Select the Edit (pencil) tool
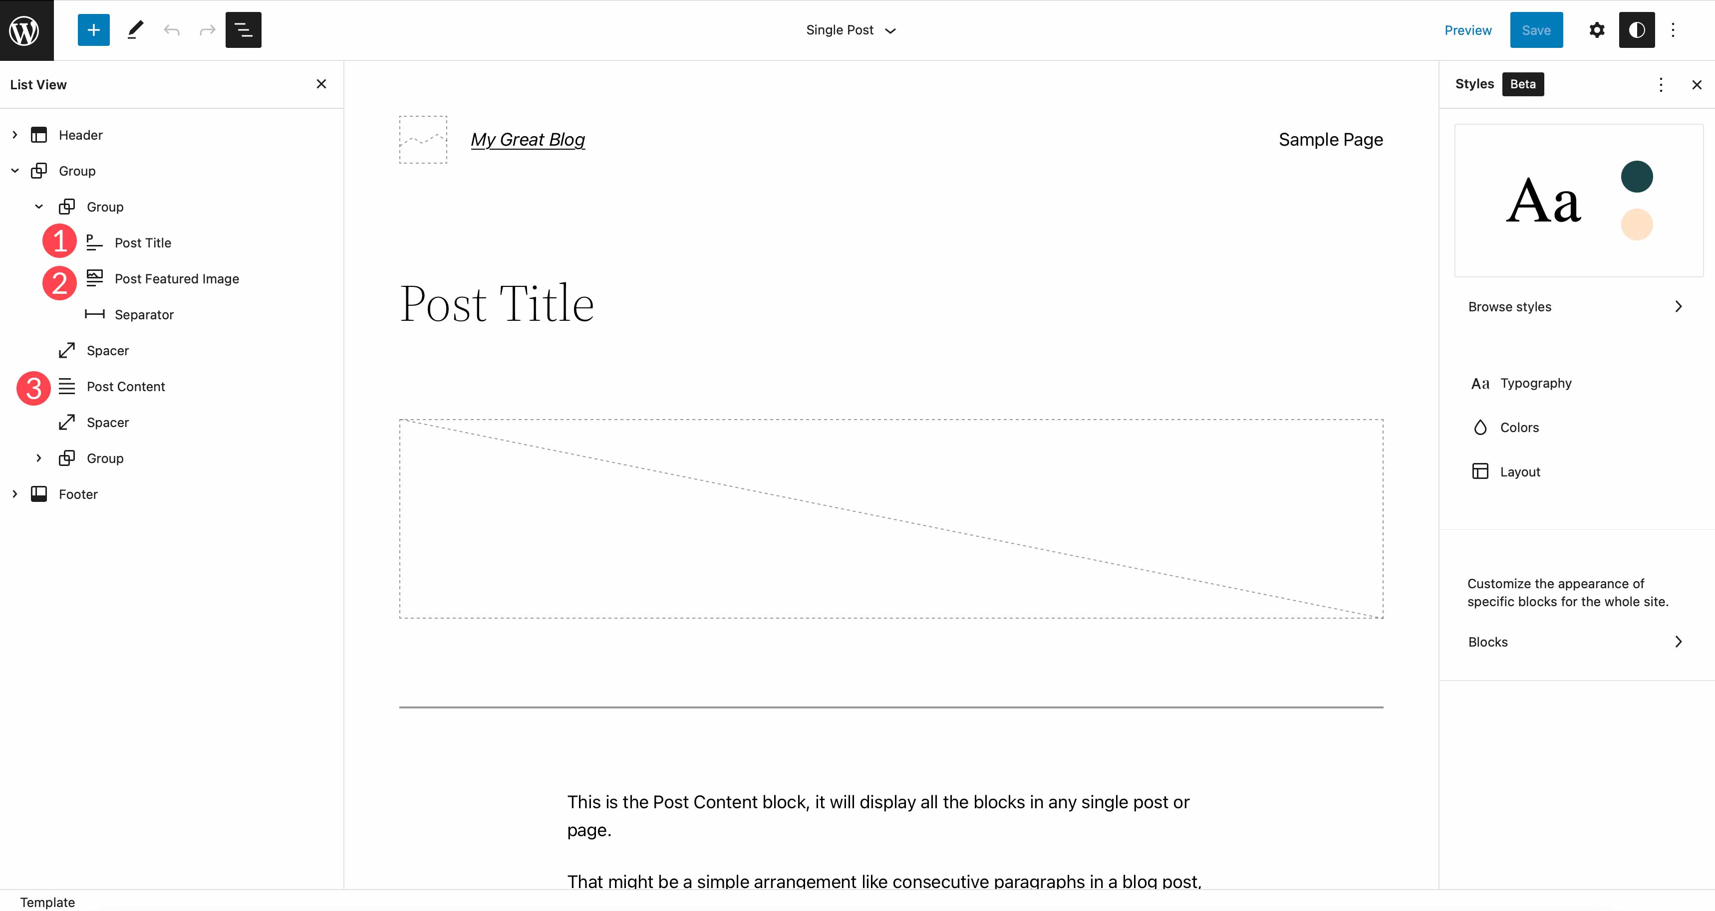The width and height of the screenshot is (1715, 911). 134,30
